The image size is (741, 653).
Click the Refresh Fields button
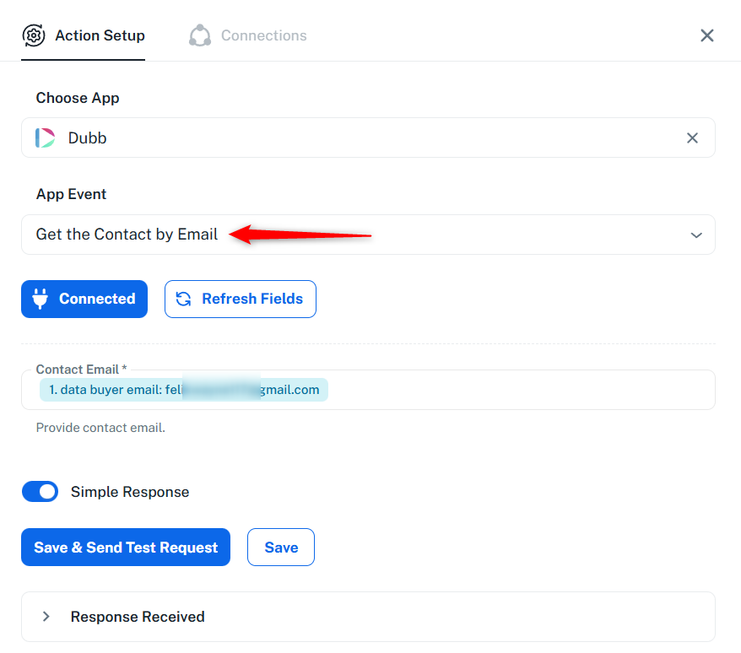tap(241, 299)
